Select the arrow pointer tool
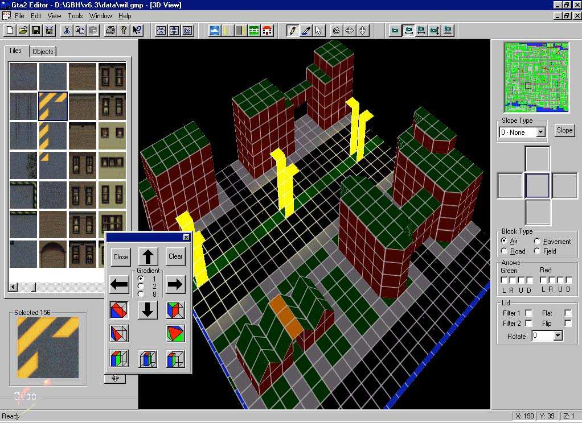 319,30
